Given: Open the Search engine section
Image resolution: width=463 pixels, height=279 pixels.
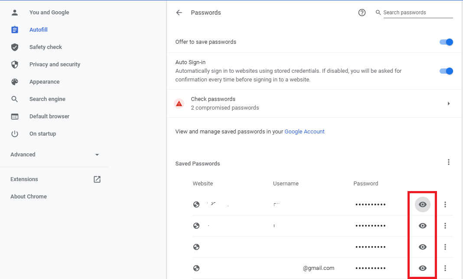Looking at the screenshot, I should (47, 99).
